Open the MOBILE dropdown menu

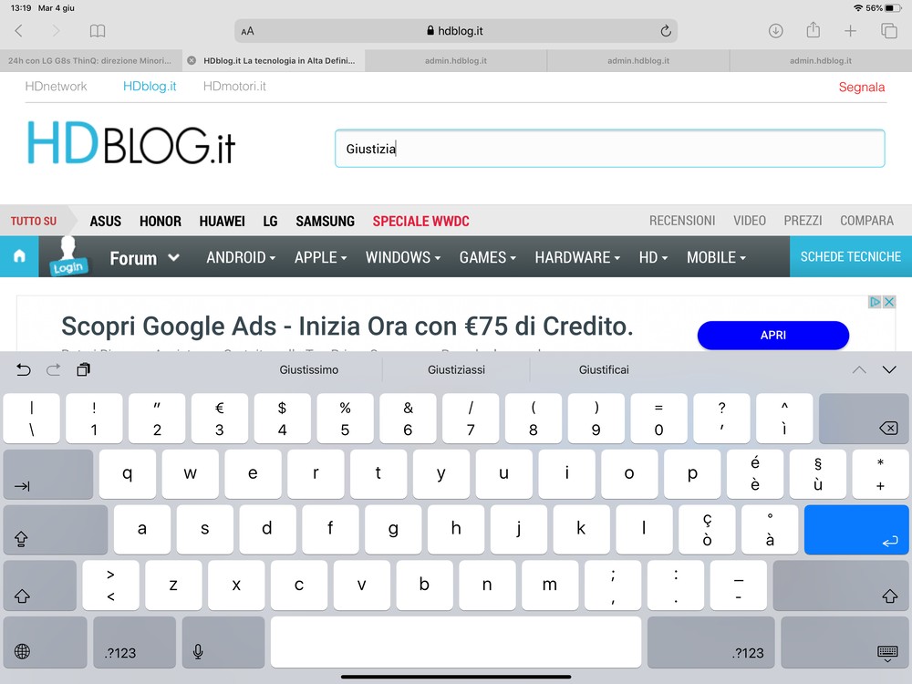[716, 257]
